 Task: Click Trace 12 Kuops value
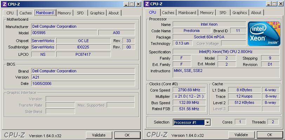point(245,96)
